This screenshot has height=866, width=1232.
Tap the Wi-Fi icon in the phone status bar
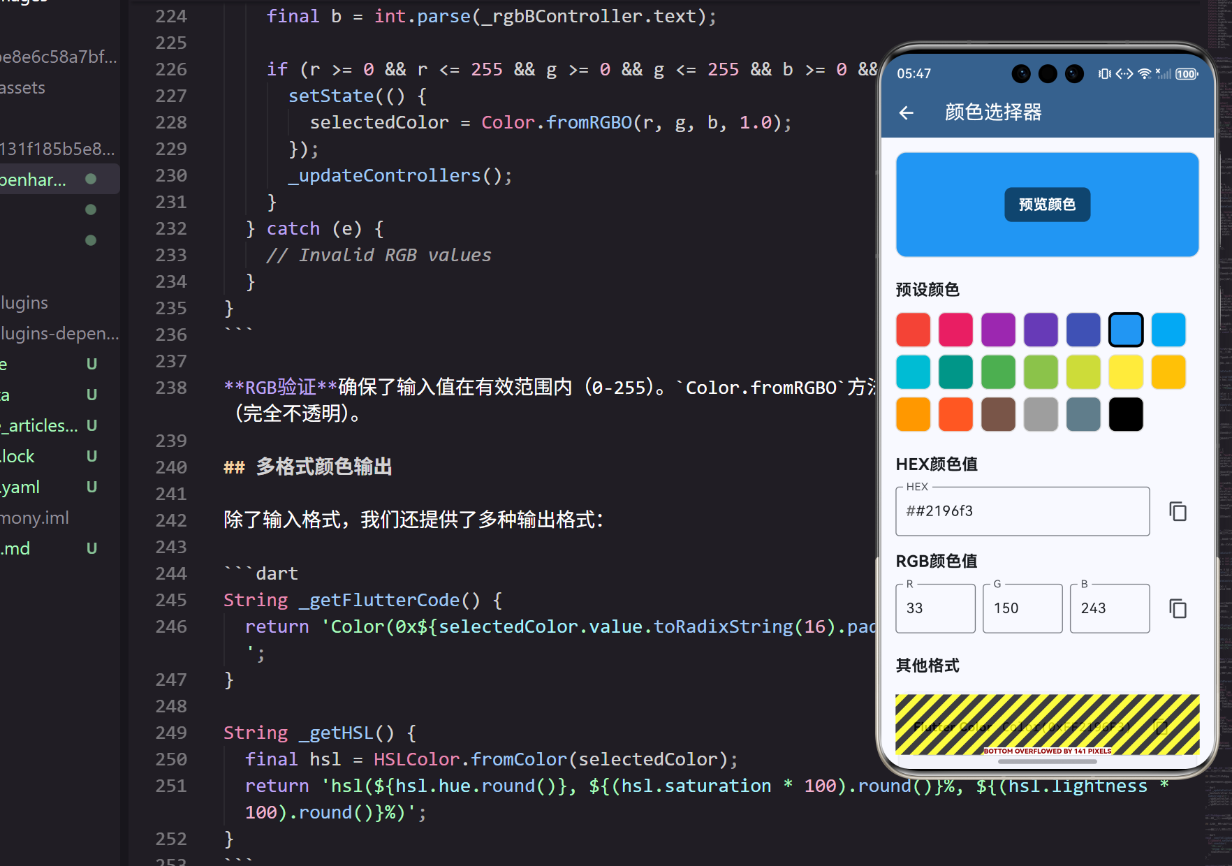point(1143,73)
